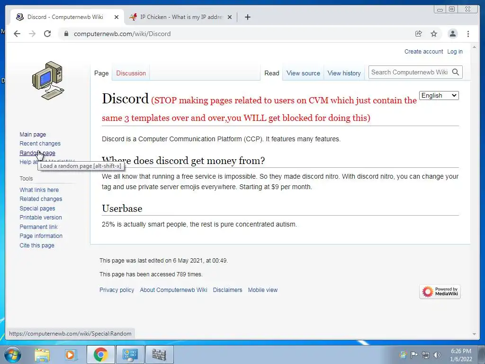Click the volume speaker tray icon
The image size is (485, 364).
coord(437,355)
